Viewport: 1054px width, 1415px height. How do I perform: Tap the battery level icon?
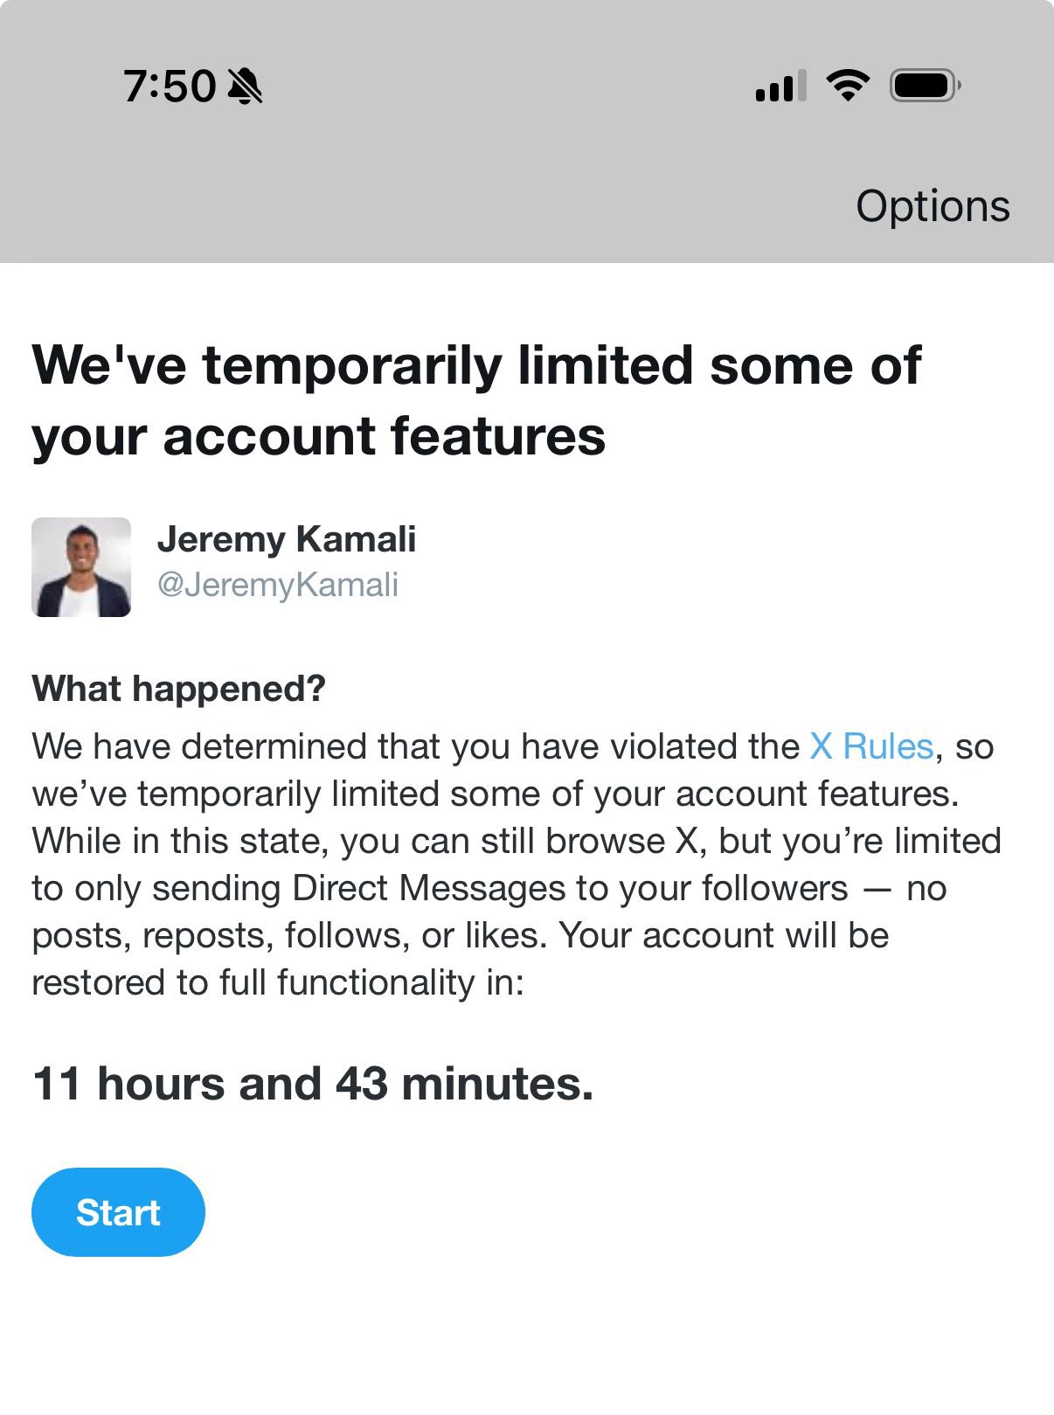point(925,86)
